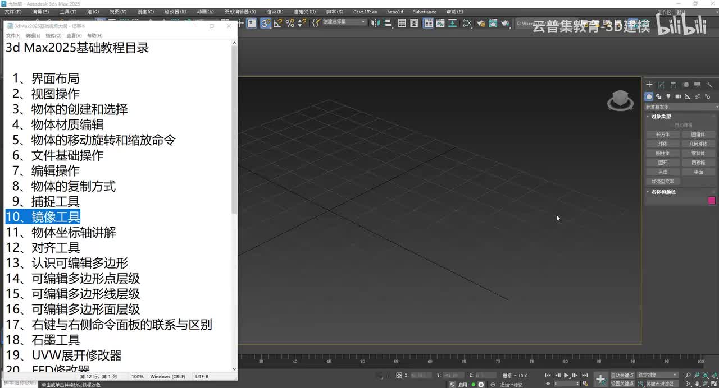Image resolution: width=719 pixels, height=388 pixels.
Task: Open the Material Editor toolbar icon
Action: point(466,23)
